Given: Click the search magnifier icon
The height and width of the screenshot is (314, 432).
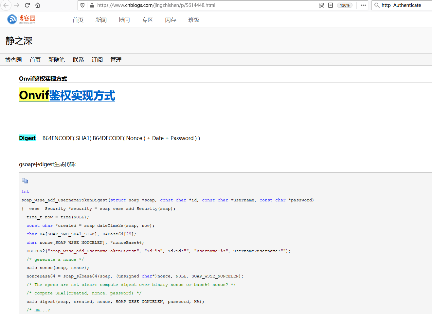Looking at the screenshot, I should click(377, 5).
